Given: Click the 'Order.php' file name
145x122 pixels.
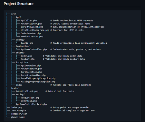Looking at the screenshot, I should click(x=26, y=56).
